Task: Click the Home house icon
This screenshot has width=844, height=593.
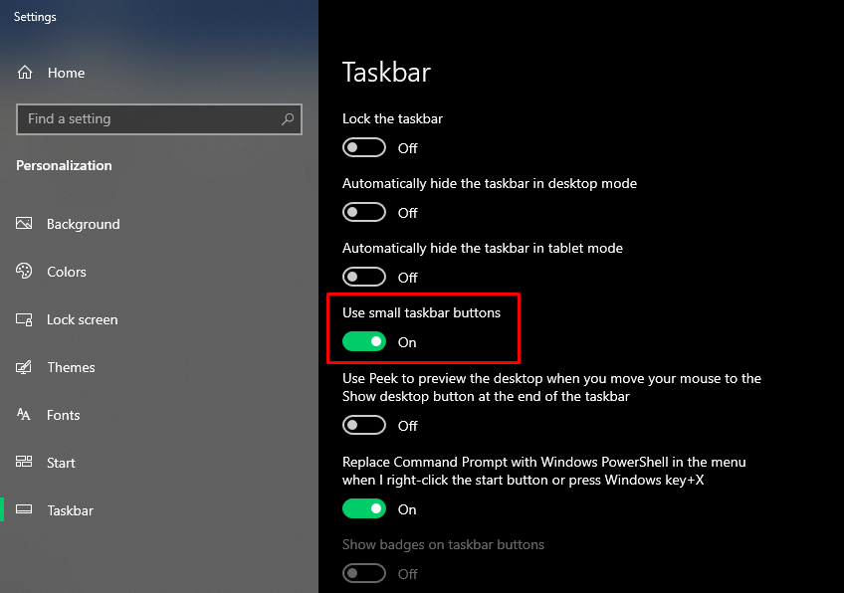Action: point(25,72)
